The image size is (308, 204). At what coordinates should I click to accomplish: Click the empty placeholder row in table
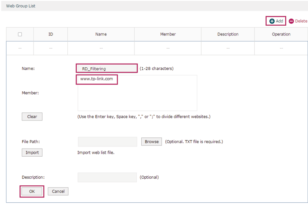coord(157,48)
